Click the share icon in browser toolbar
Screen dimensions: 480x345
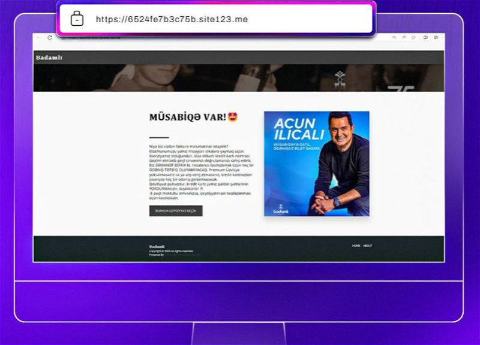click(404, 37)
